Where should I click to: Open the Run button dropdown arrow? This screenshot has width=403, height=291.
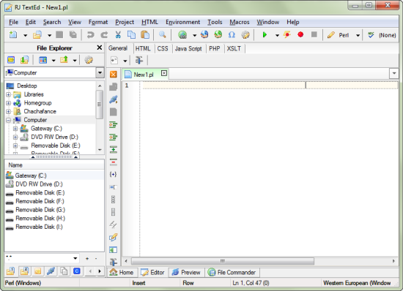click(277, 35)
